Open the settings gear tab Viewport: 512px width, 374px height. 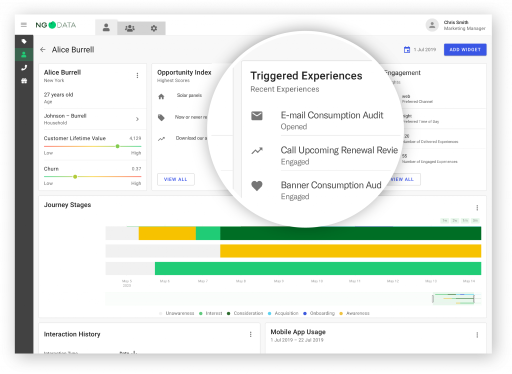154,28
